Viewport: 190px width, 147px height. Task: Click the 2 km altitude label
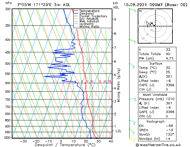[x=115, y=114]
